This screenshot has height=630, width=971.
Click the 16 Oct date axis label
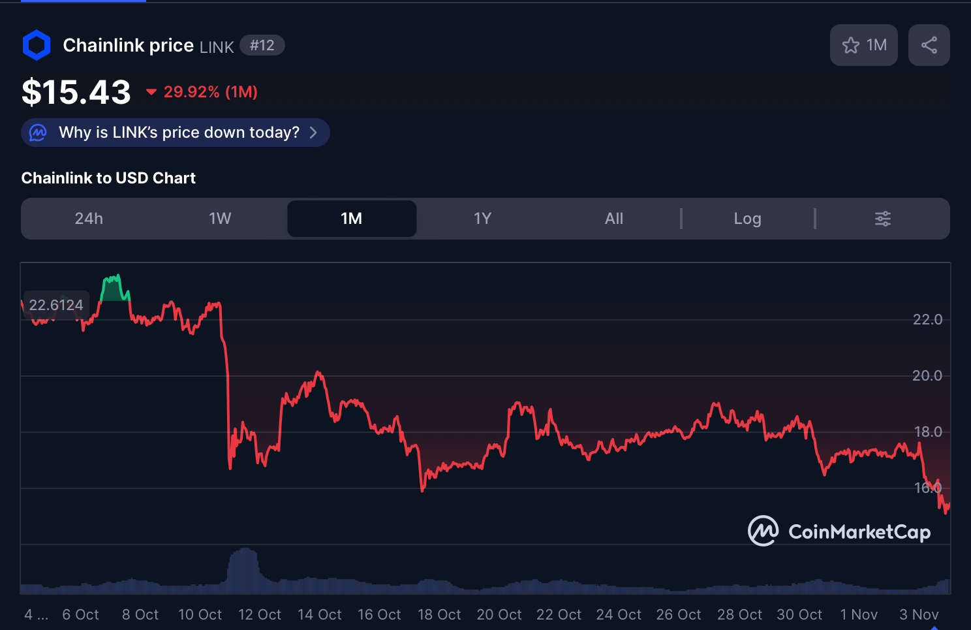pyautogui.click(x=379, y=615)
